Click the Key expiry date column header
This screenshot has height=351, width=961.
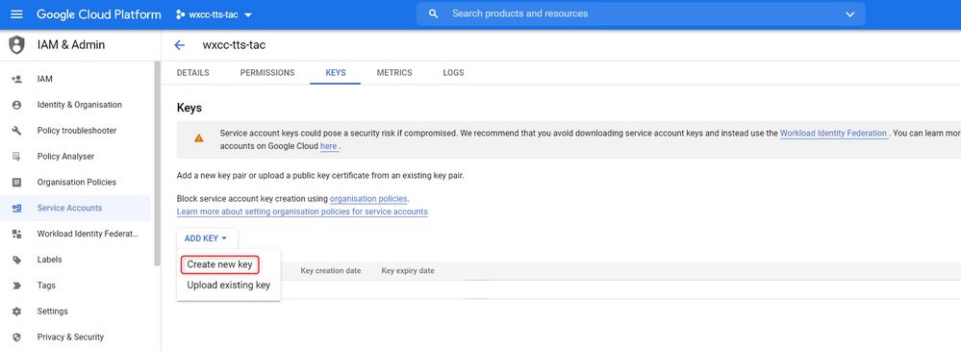[408, 271]
